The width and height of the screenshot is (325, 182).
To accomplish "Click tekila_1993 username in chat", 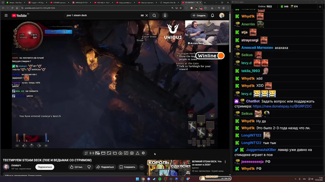I will point(251,71).
